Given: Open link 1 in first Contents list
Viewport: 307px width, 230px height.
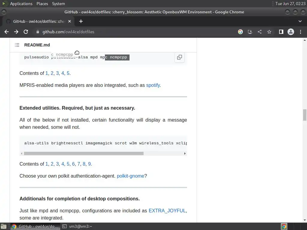Looking at the screenshot, I should click(46, 73).
